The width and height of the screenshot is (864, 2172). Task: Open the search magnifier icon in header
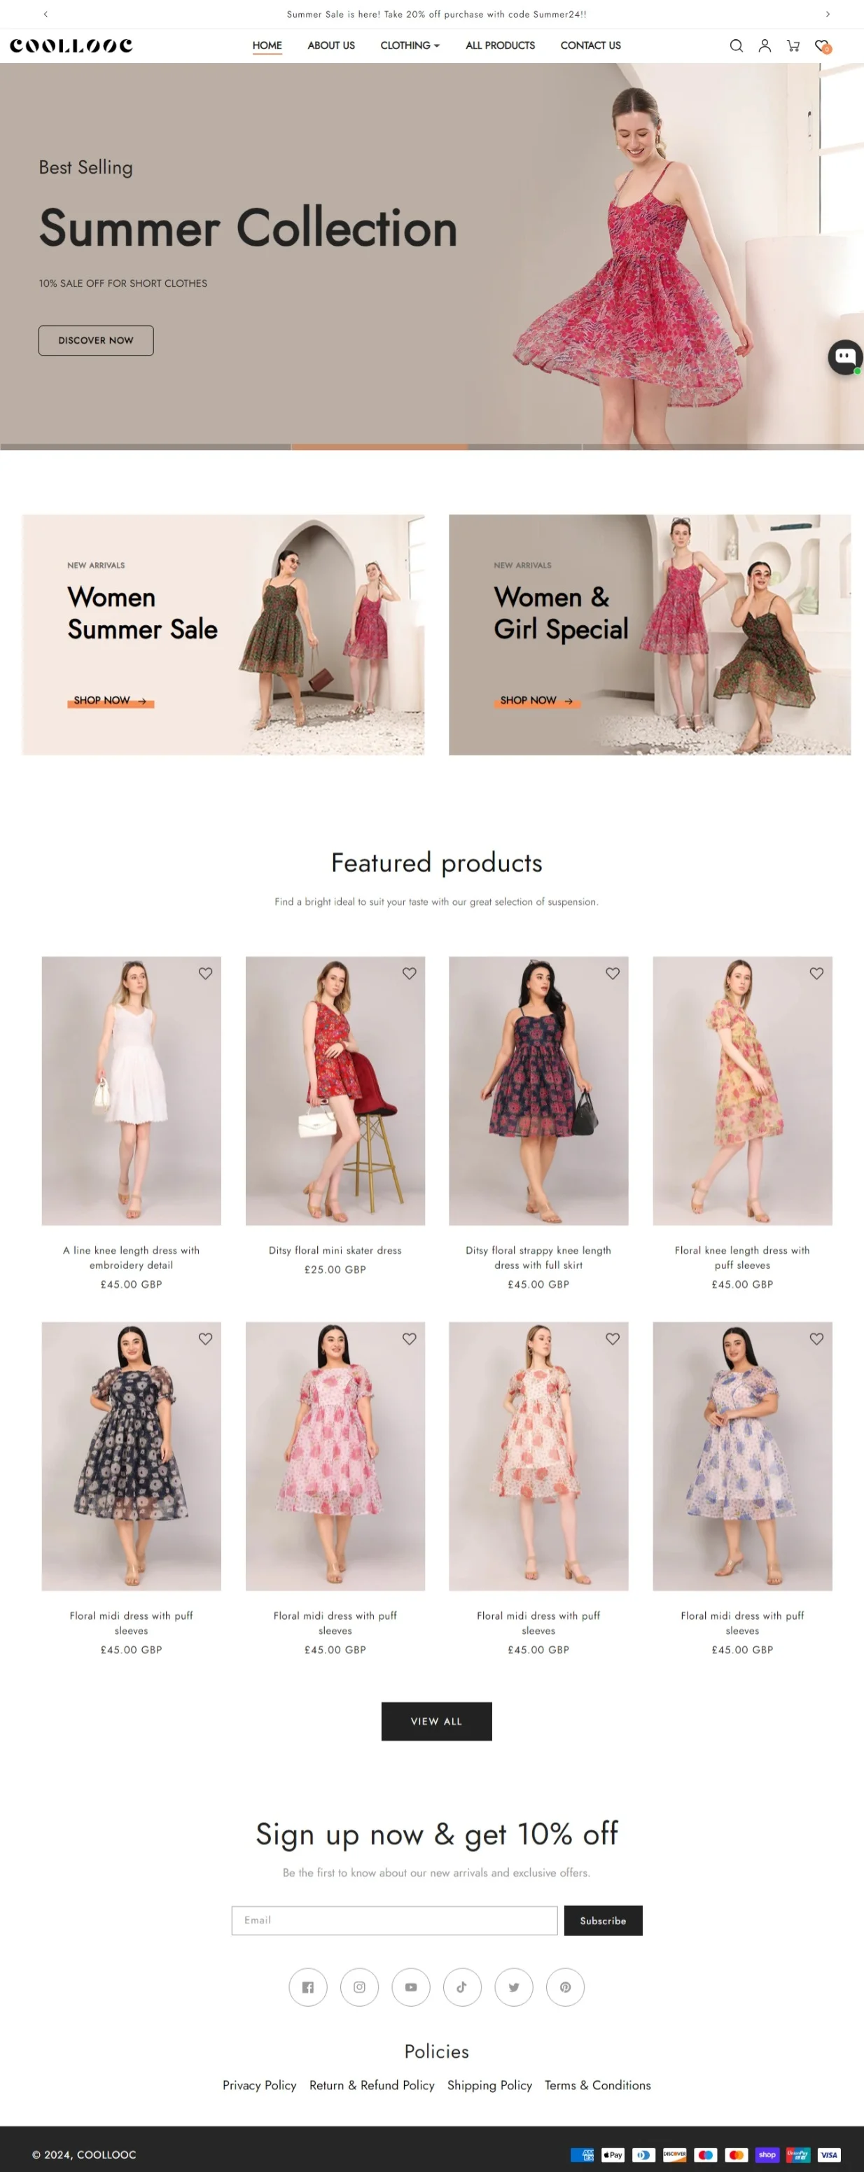coord(736,45)
